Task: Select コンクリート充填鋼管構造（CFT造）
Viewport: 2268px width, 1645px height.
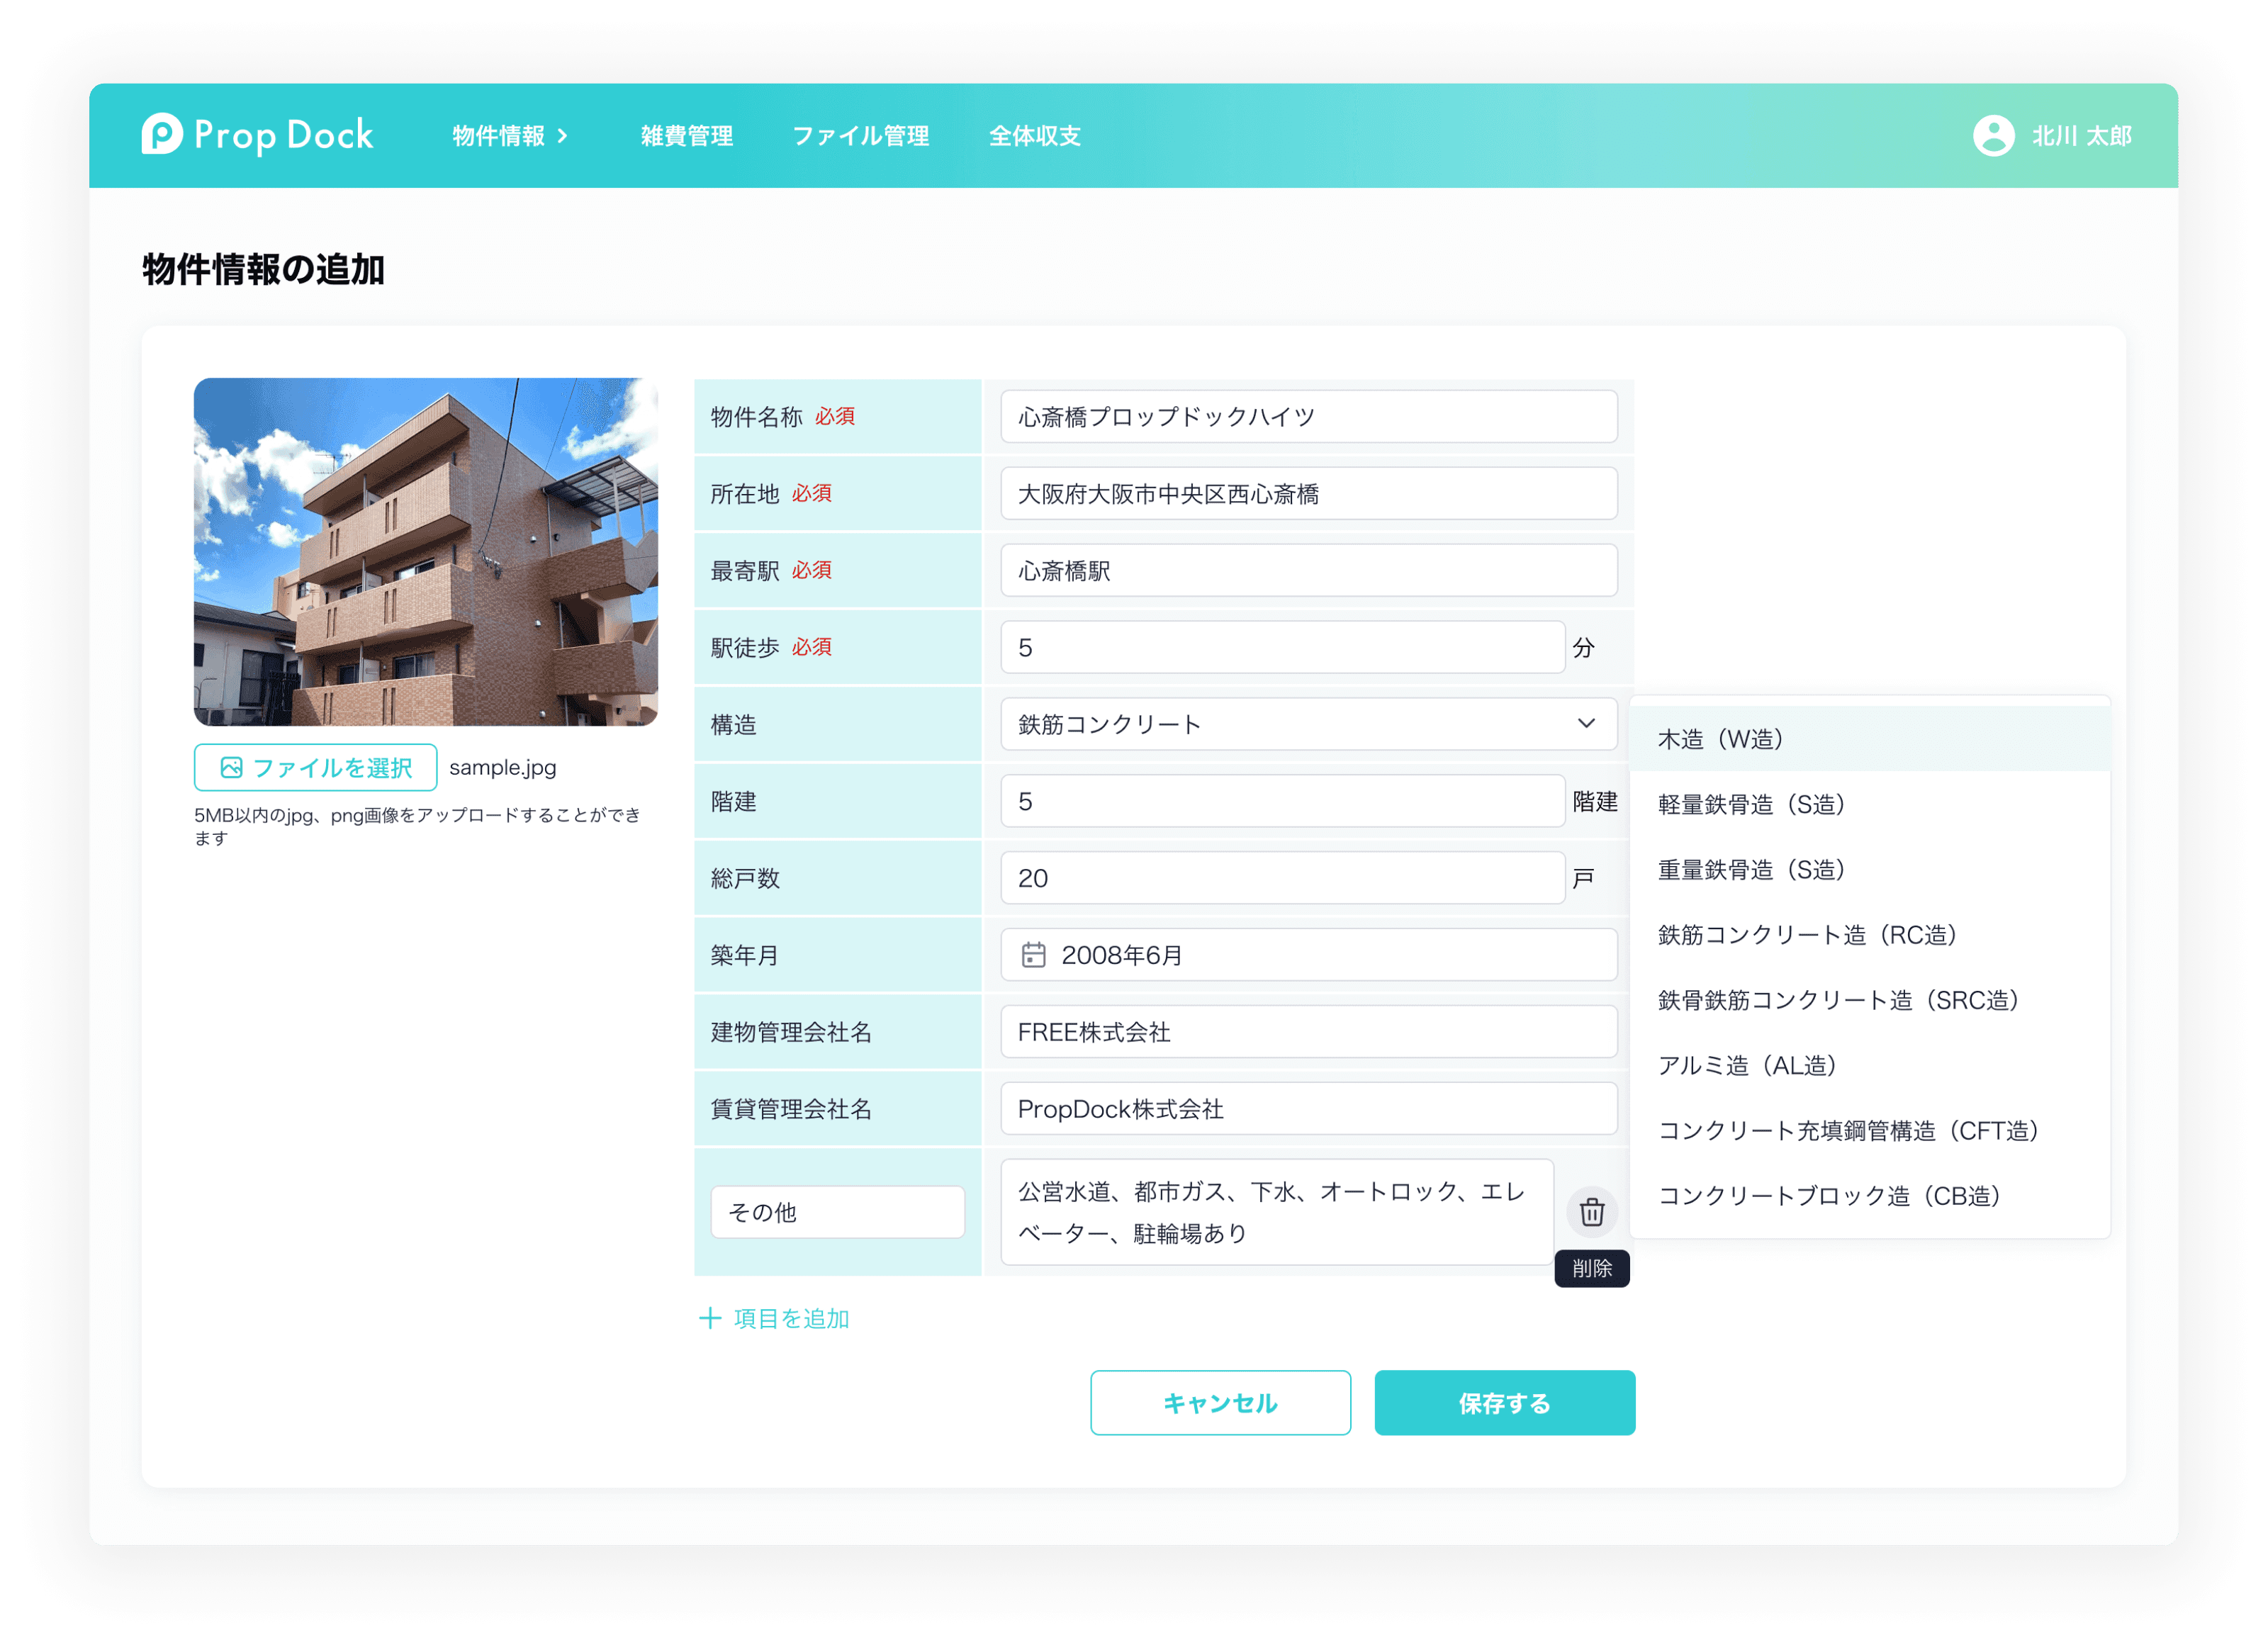Action: point(1869,1130)
